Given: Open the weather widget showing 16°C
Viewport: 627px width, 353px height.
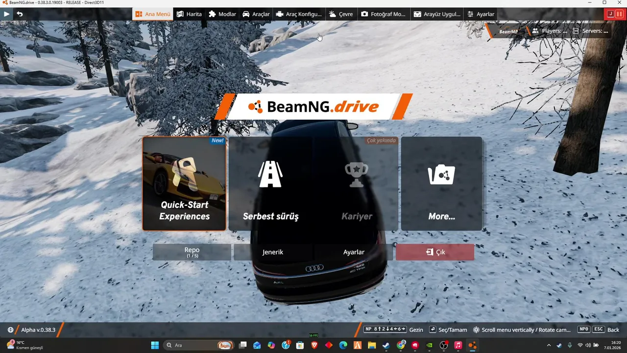Looking at the screenshot, I should (24, 345).
